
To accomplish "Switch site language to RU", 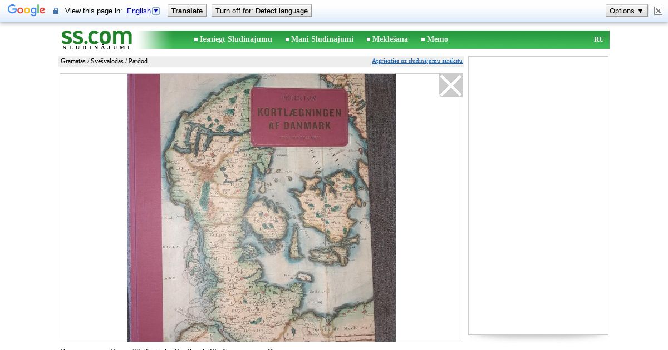I will pos(599,39).
